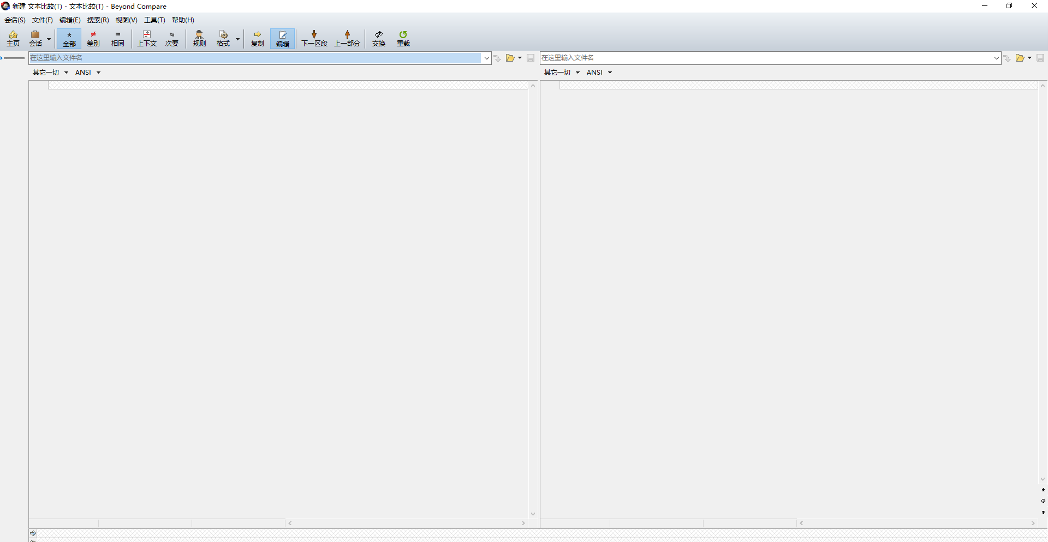The image size is (1048, 542).
Task: Click left pane go-arrow icon
Action: (x=497, y=58)
